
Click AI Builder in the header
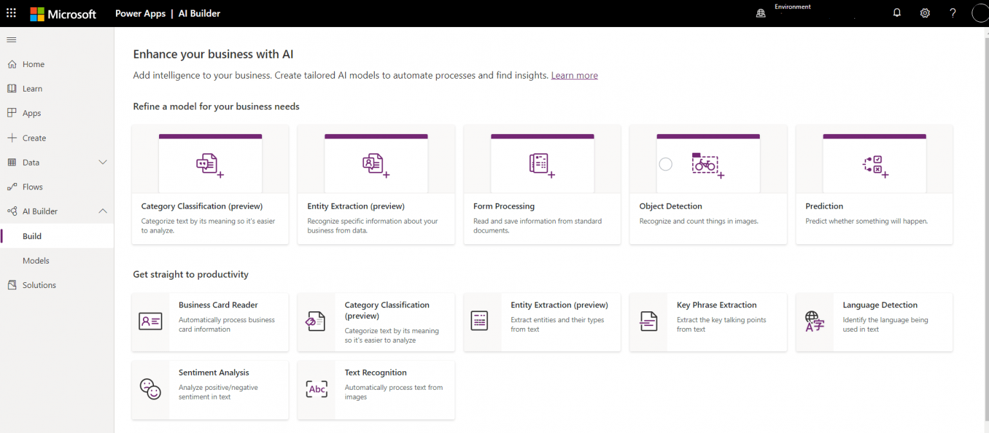click(200, 13)
